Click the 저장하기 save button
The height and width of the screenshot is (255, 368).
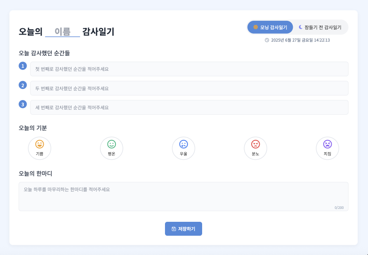coord(184,228)
